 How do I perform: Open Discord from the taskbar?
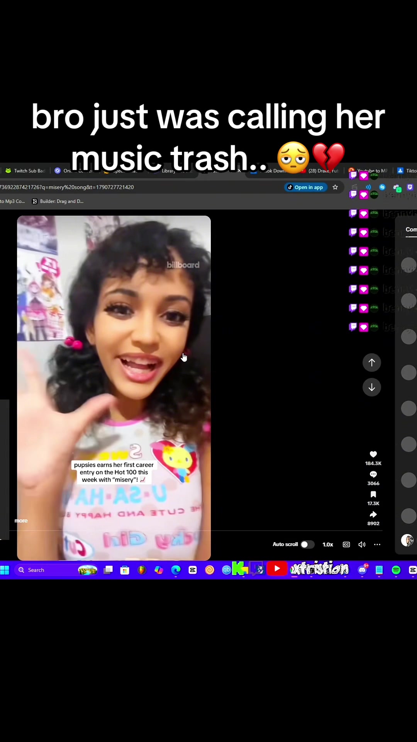pyautogui.click(x=362, y=570)
